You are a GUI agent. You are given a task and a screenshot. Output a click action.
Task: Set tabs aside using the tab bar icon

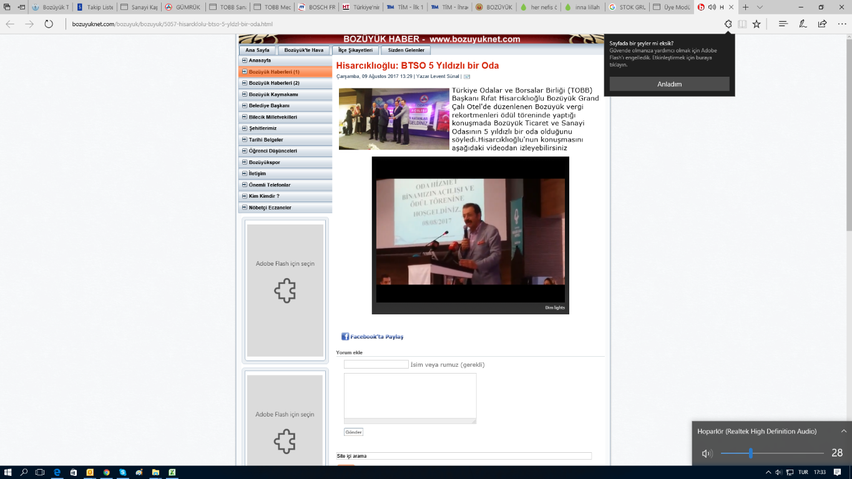tap(22, 7)
